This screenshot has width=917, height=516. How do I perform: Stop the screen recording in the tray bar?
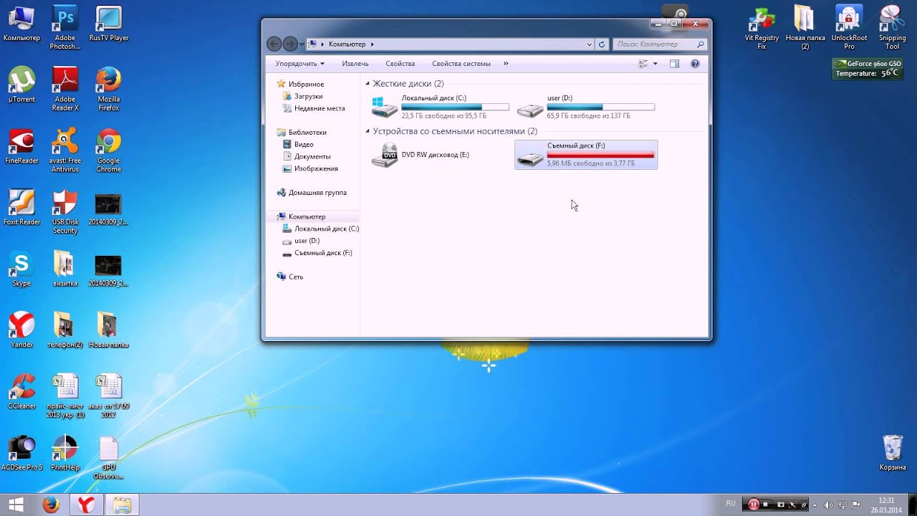767,505
